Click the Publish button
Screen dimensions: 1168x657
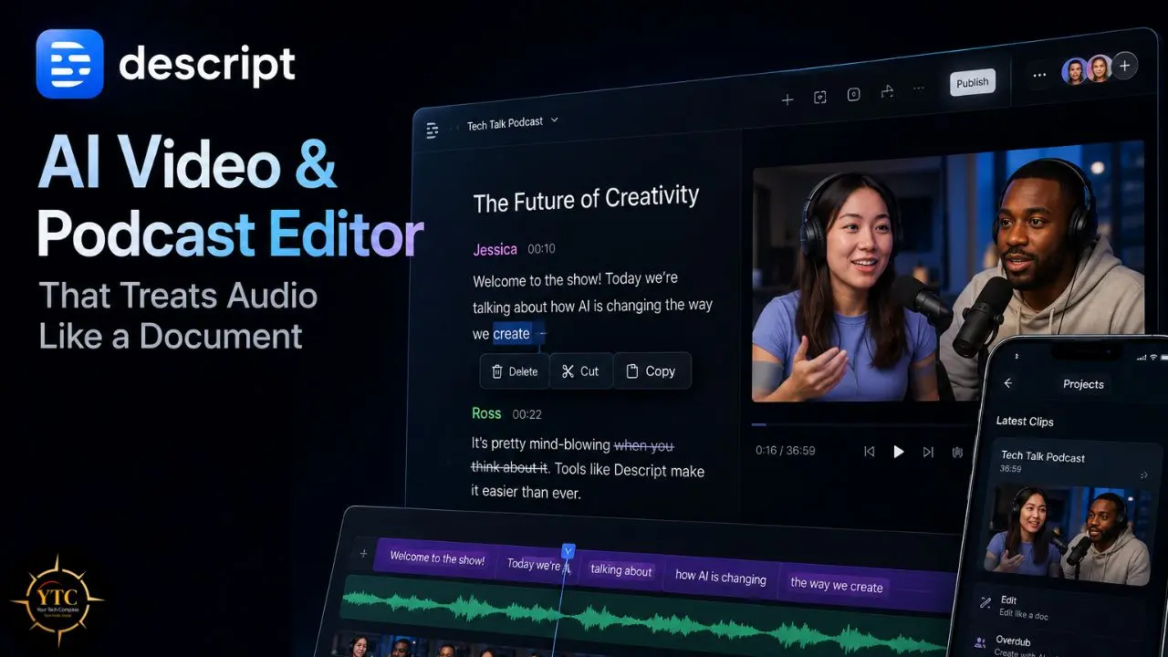[972, 82]
